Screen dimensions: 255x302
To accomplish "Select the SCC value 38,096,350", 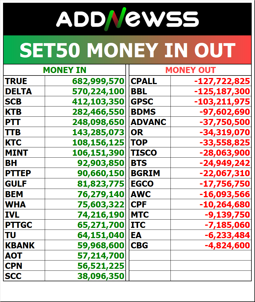I will [101, 276].
